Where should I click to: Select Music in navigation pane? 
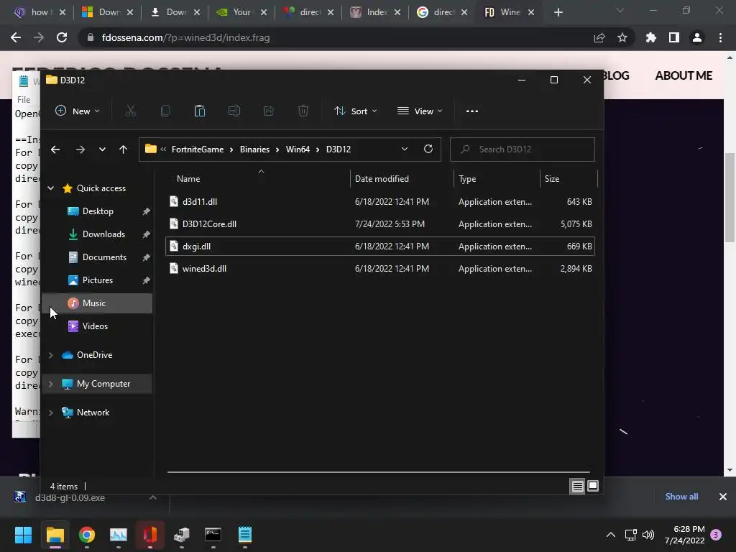pos(97,303)
